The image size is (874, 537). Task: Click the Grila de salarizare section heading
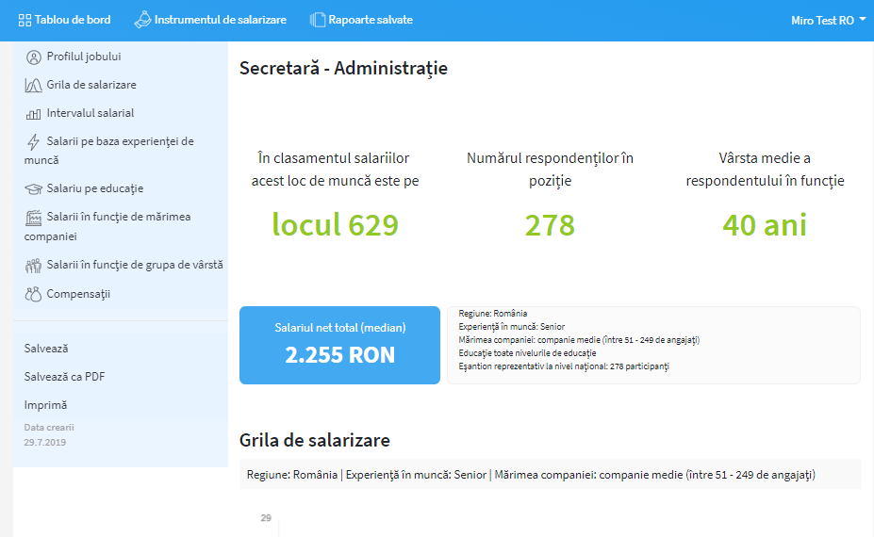tap(314, 440)
